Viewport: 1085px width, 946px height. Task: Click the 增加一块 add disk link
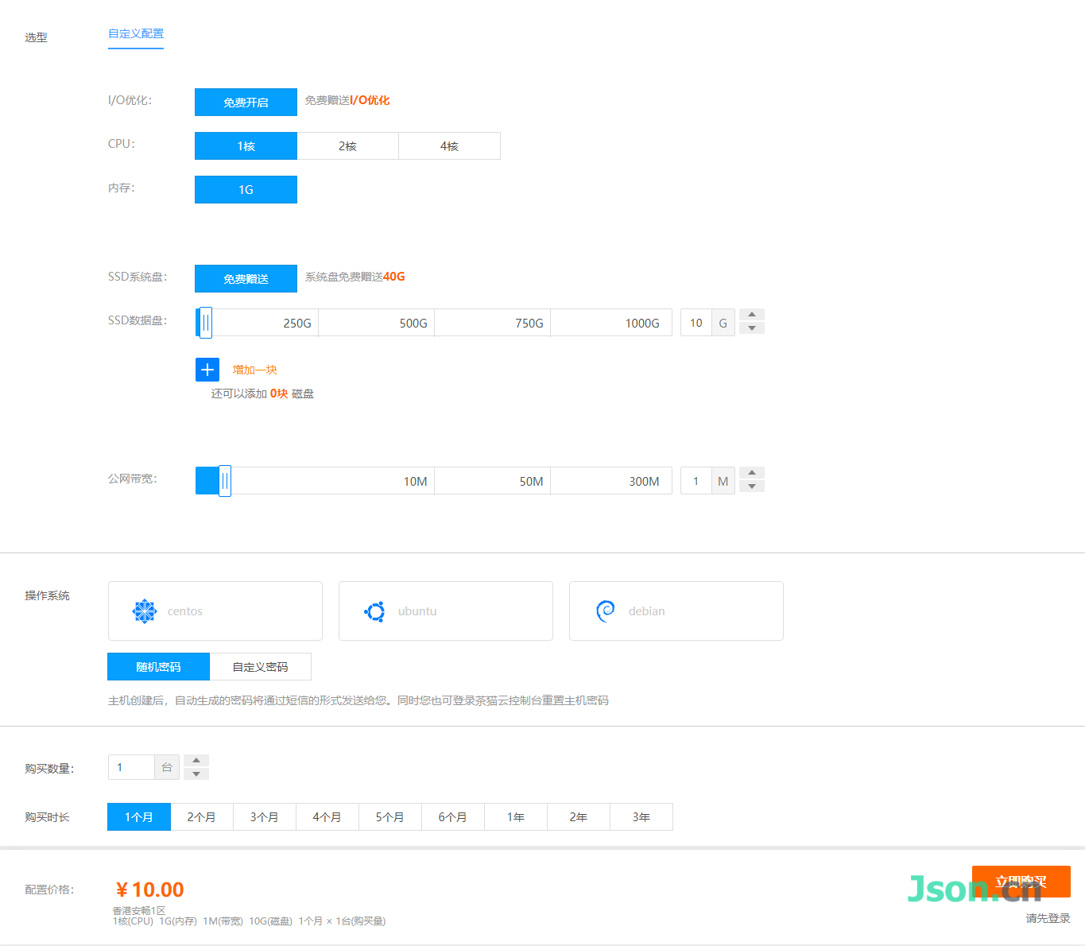254,370
